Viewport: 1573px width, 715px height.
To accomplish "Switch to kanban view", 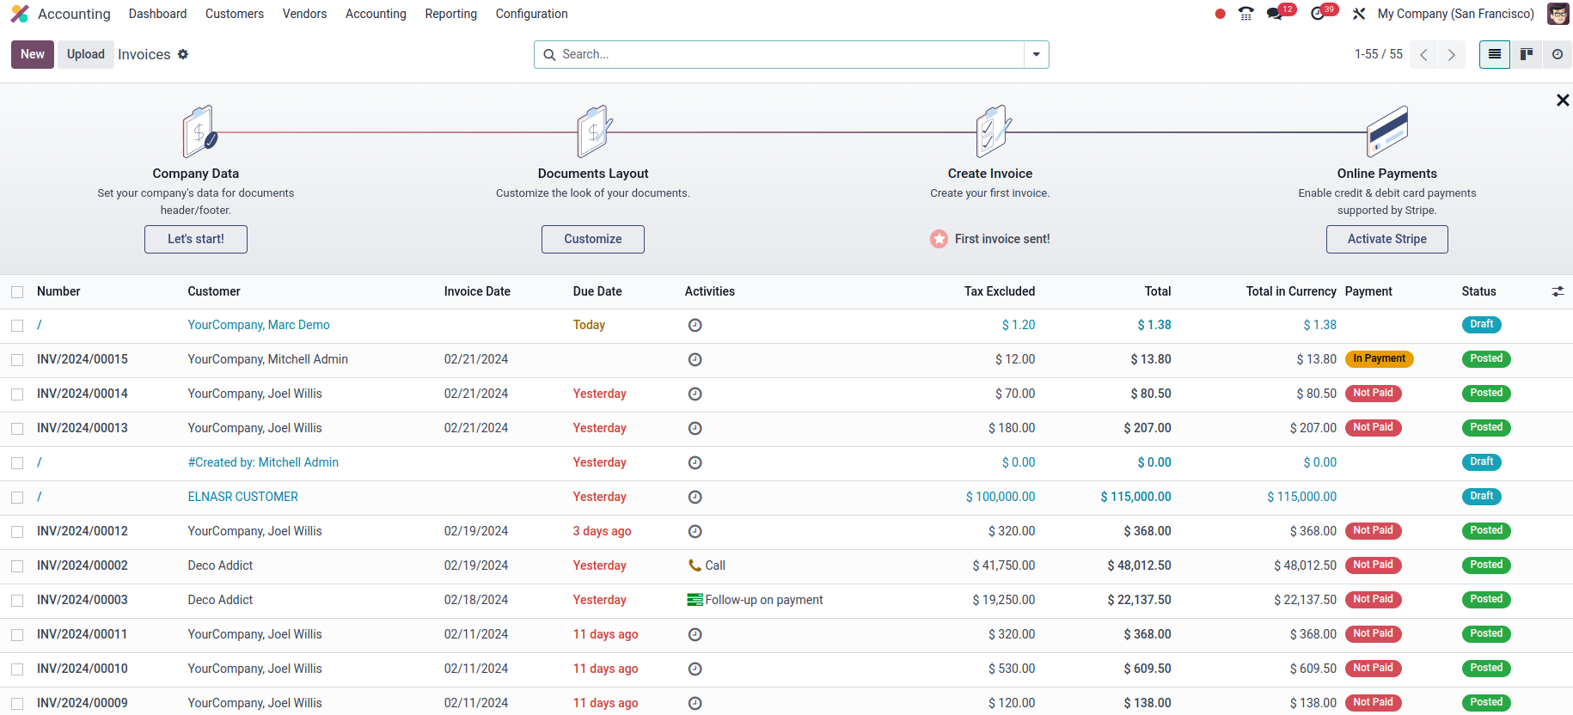I will pyautogui.click(x=1527, y=54).
